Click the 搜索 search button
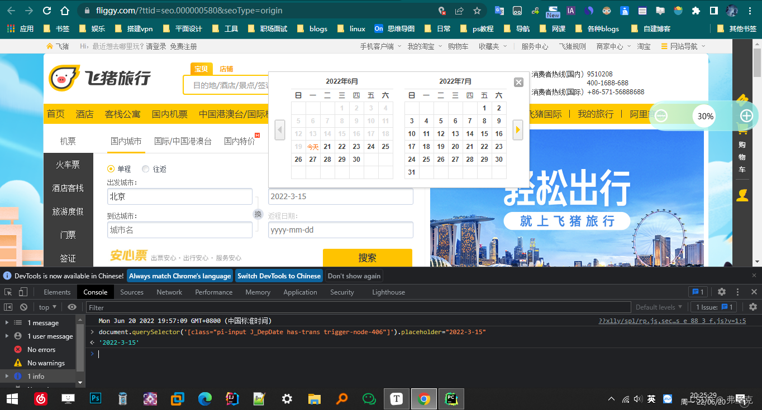Screen dimensions: 762x410 click(x=367, y=258)
